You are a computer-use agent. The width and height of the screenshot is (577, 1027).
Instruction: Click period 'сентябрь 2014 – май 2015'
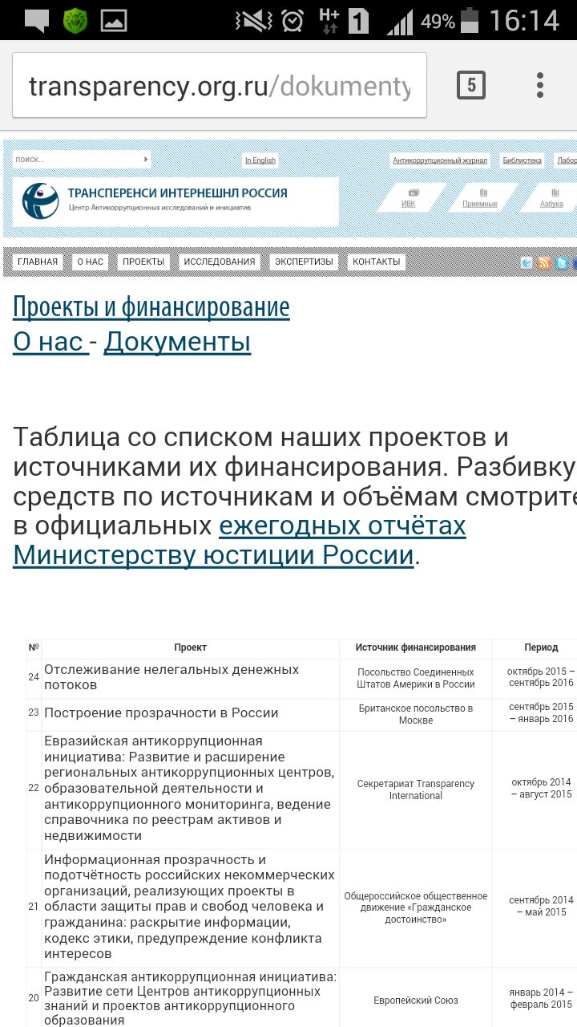(x=541, y=906)
